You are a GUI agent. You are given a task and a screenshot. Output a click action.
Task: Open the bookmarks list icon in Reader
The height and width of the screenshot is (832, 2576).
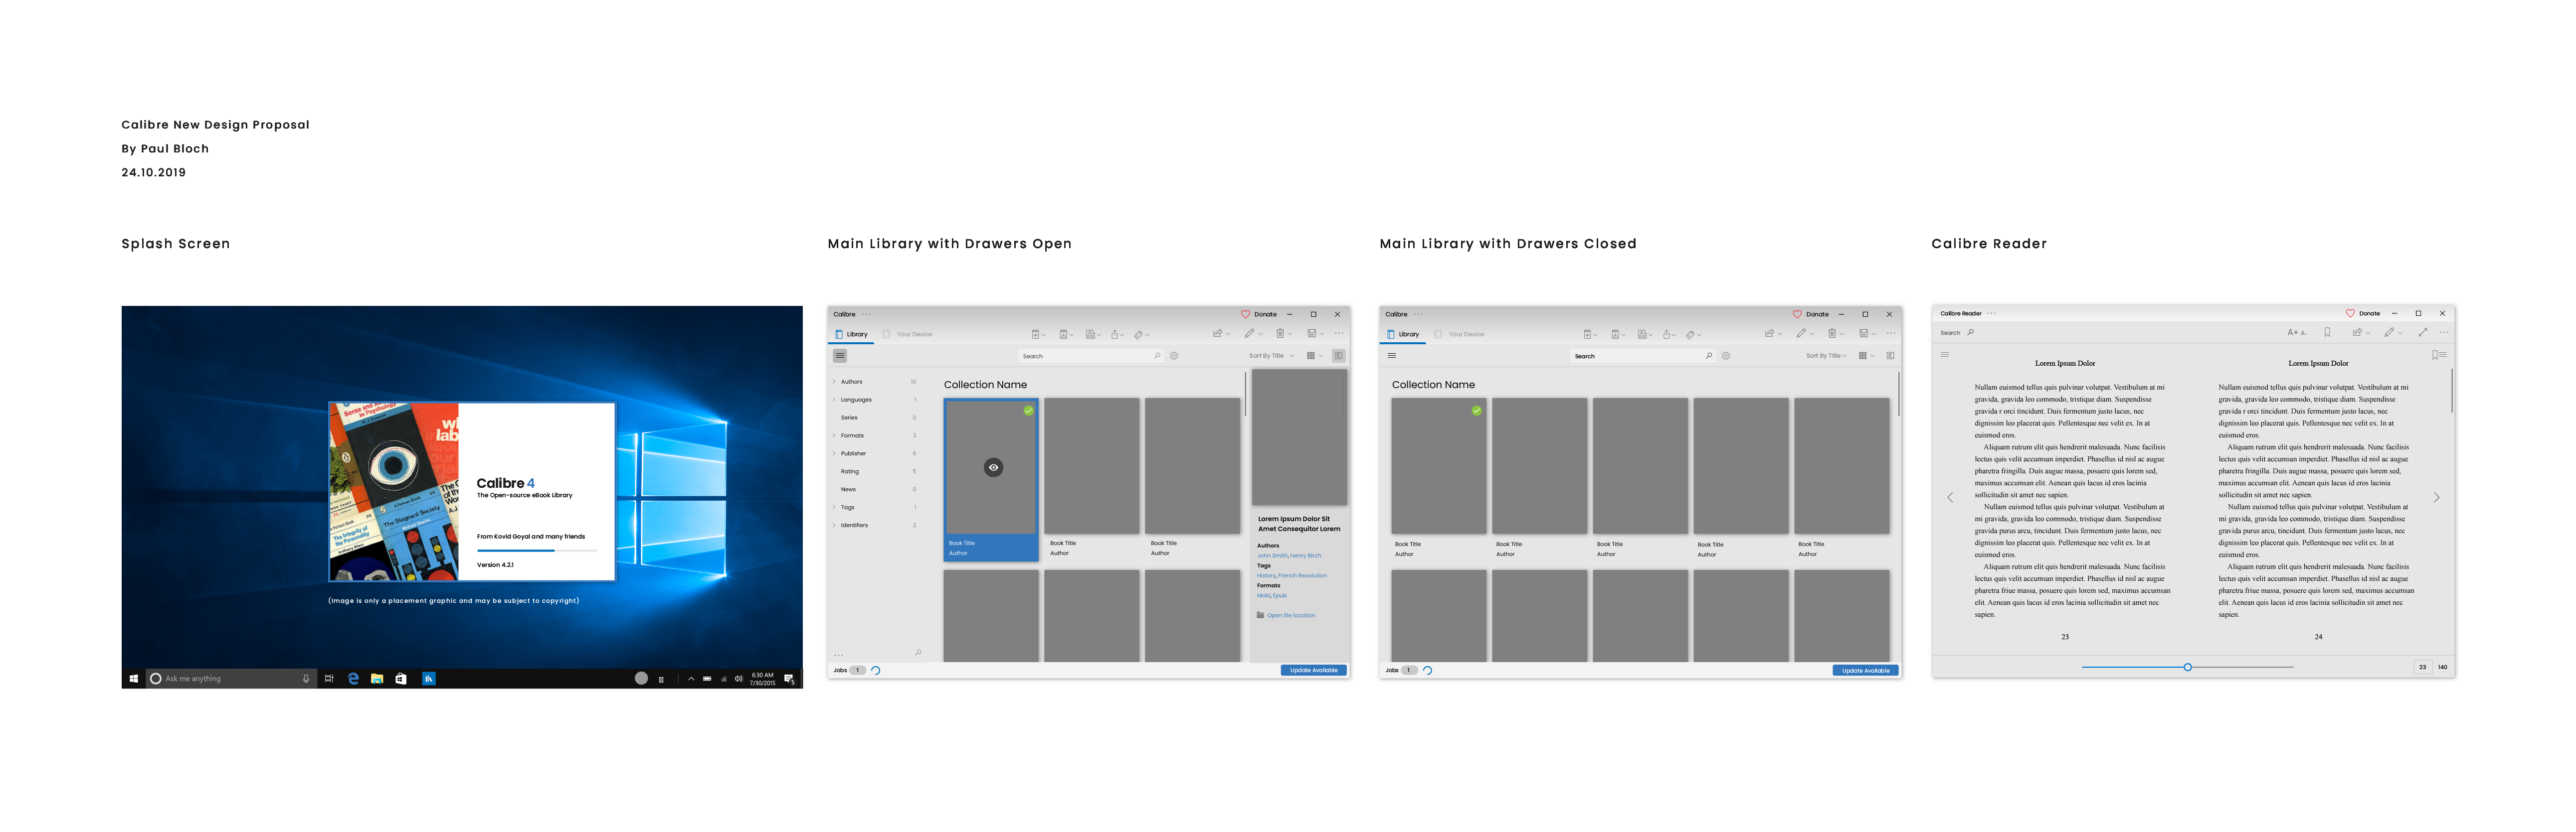pyautogui.click(x=2438, y=355)
